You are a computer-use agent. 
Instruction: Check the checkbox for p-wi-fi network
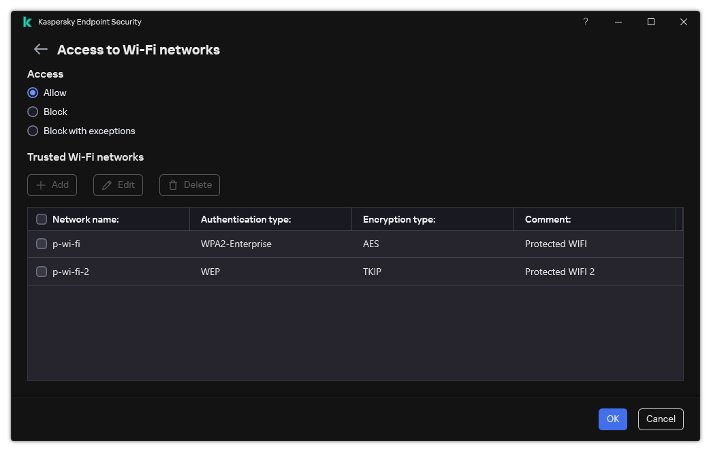coord(42,244)
